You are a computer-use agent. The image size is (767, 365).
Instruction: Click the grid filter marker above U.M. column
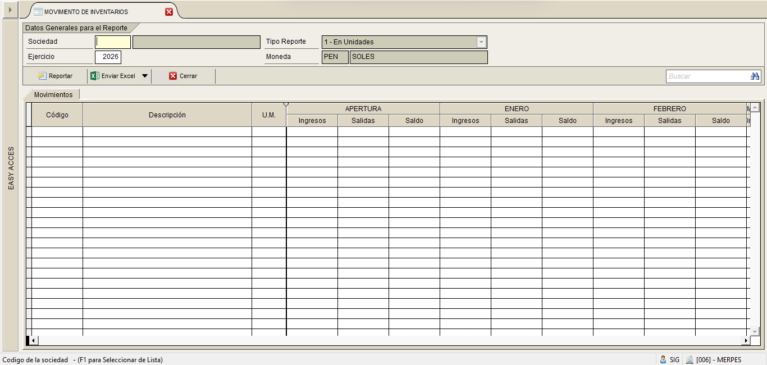[x=286, y=104]
